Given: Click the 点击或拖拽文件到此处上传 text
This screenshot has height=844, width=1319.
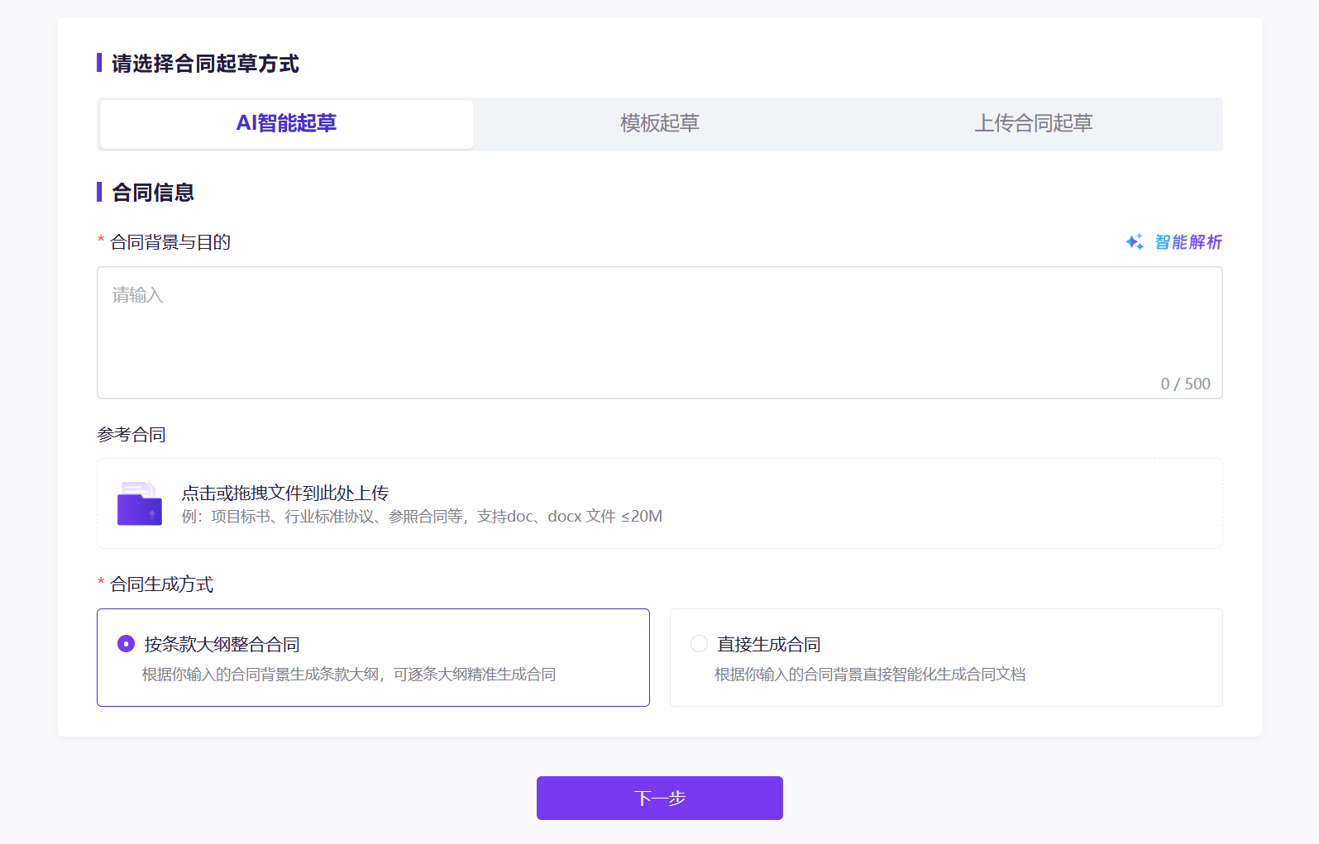Looking at the screenshot, I should pos(284,494).
